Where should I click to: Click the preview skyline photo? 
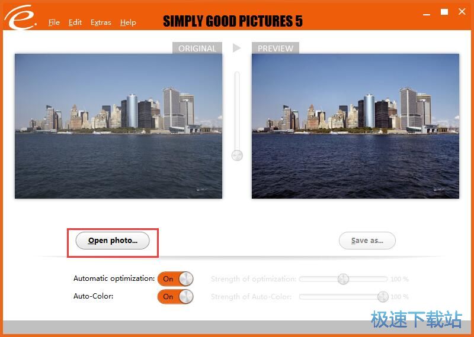(x=355, y=126)
